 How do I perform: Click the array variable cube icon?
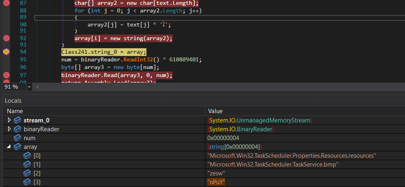(17, 146)
